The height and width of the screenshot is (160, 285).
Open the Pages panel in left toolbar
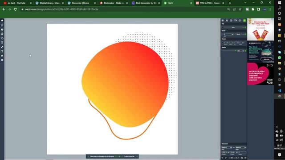pos(2,25)
